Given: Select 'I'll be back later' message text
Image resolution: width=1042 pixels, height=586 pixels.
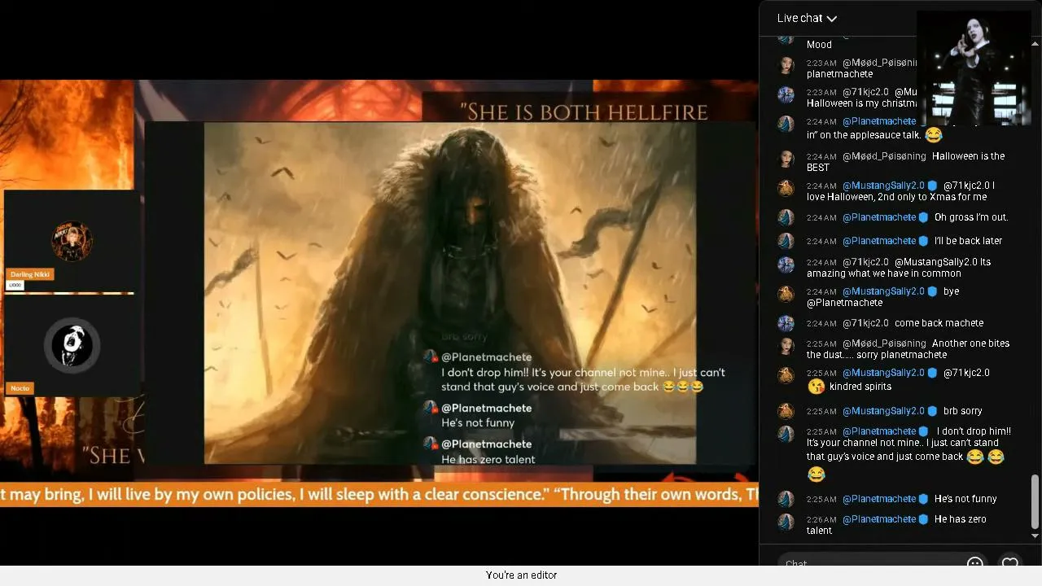Looking at the screenshot, I should (x=968, y=241).
